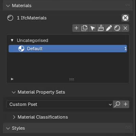This screenshot has height=136, width=136.
Task: Click the Materials panel drag grip
Action: tap(128, 5)
